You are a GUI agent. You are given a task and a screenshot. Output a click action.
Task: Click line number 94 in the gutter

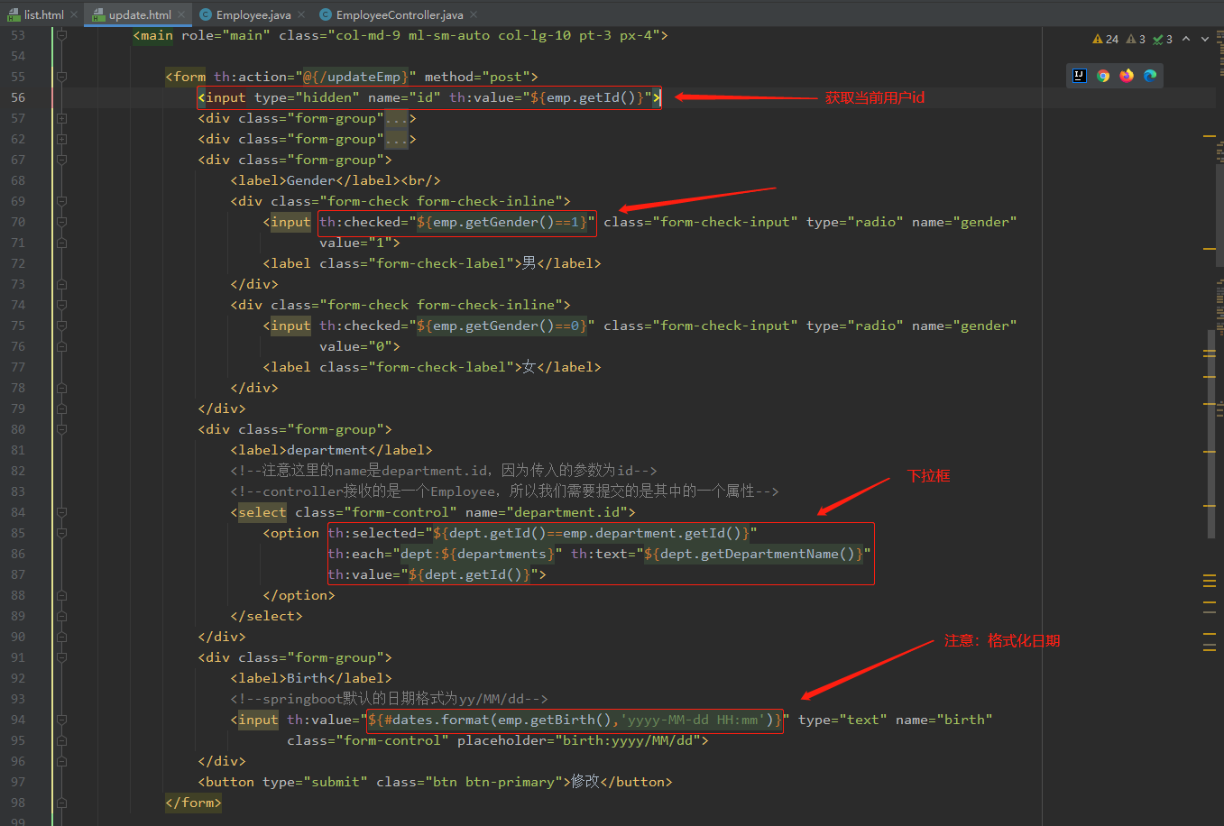point(18,720)
